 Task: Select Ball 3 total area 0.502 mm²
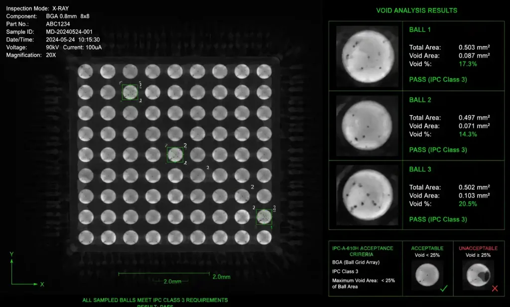coord(474,187)
